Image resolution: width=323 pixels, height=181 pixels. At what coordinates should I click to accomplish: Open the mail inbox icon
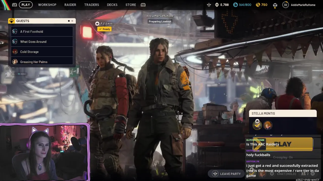275,5
